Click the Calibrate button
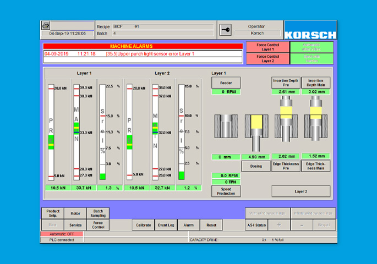Image resolution: width=377 pixels, height=264 pixels. coord(143,225)
